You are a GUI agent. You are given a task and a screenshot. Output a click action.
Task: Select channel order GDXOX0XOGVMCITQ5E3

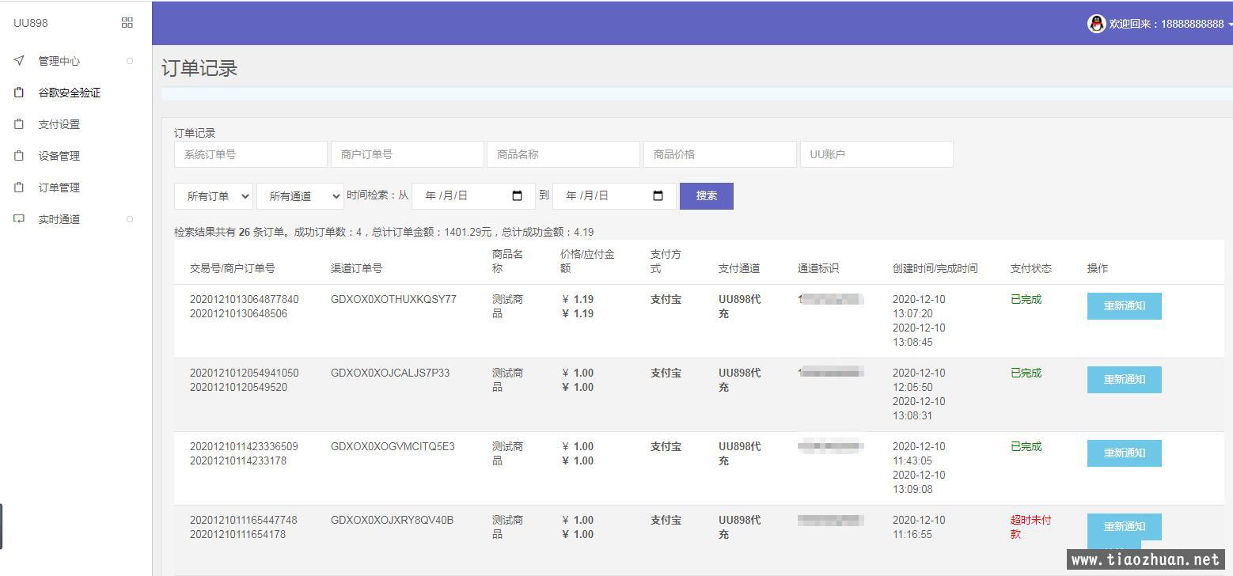tap(393, 447)
